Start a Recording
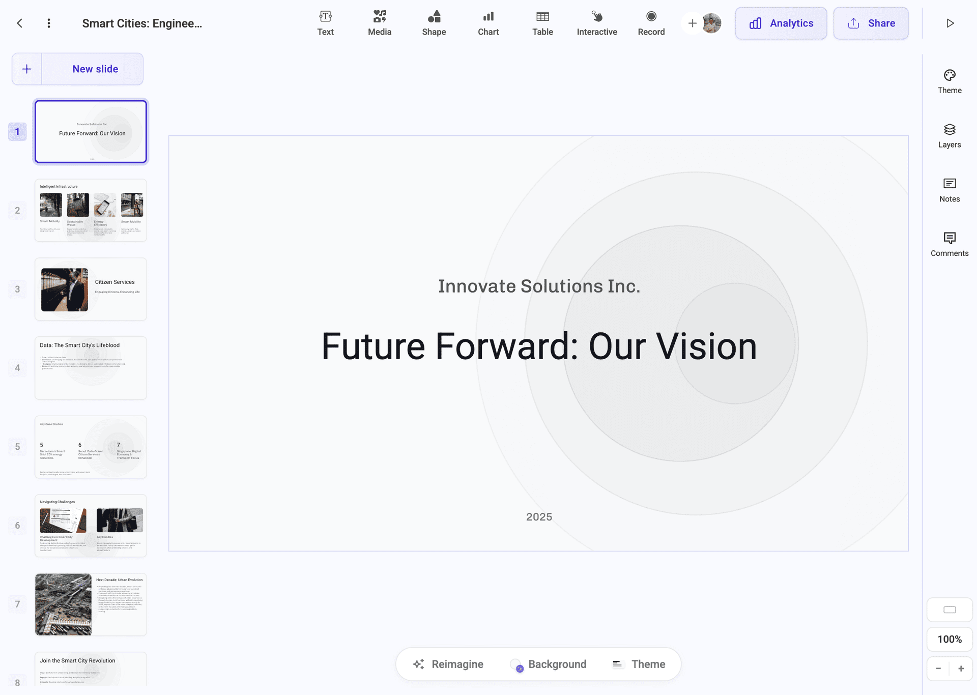 click(x=651, y=23)
